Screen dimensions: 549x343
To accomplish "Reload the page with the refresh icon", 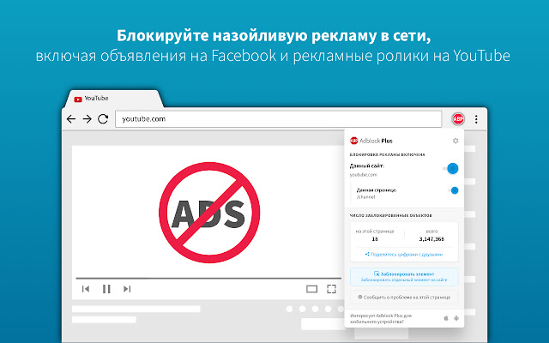I will [104, 118].
